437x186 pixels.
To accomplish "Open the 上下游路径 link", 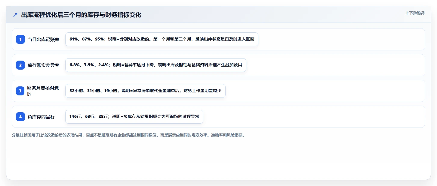I will click(x=415, y=13).
